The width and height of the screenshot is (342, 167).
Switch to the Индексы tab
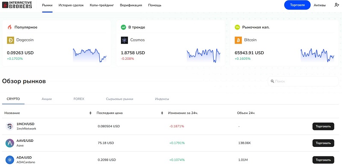[x=162, y=99]
